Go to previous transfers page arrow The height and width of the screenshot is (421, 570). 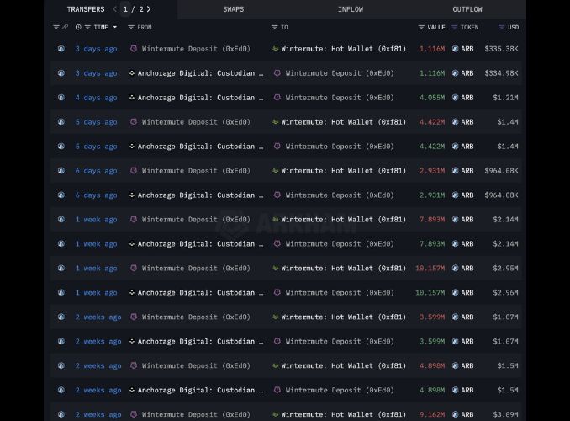[115, 9]
